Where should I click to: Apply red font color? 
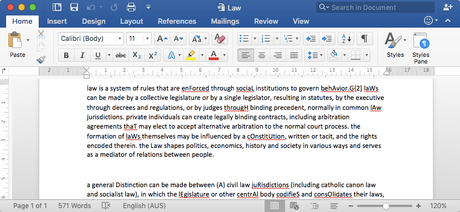(214, 55)
